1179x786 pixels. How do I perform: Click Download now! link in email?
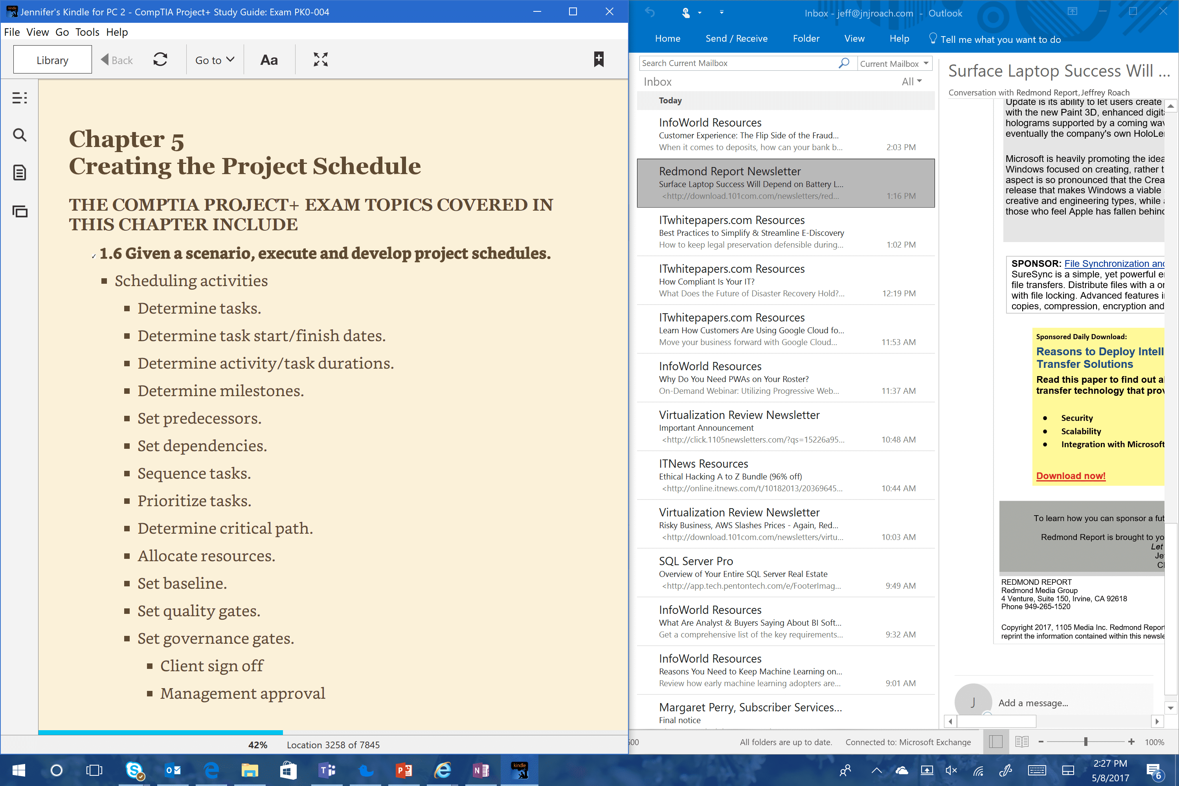pyautogui.click(x=1071, y=476)
